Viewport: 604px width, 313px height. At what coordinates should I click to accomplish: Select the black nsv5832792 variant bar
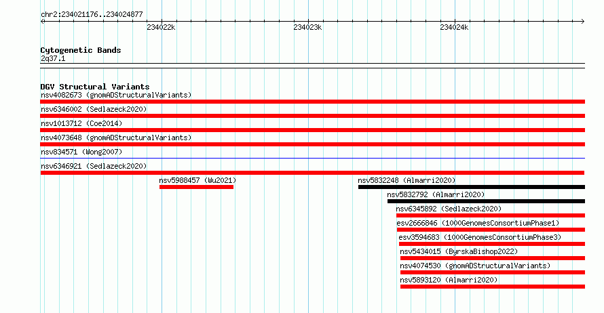click(486, 201)
